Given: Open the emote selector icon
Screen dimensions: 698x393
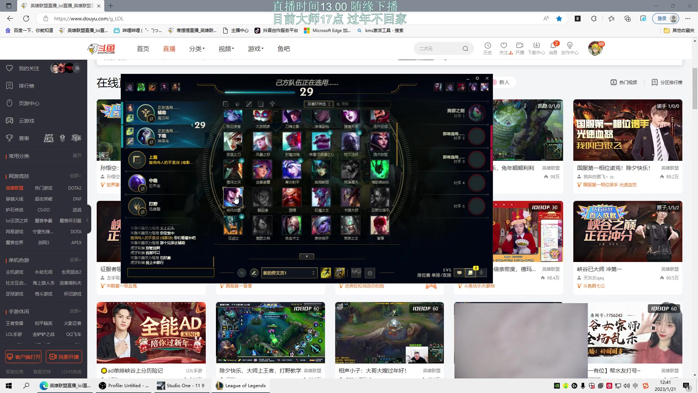Looking at the screenshot, I should click(x=370, y=273).
